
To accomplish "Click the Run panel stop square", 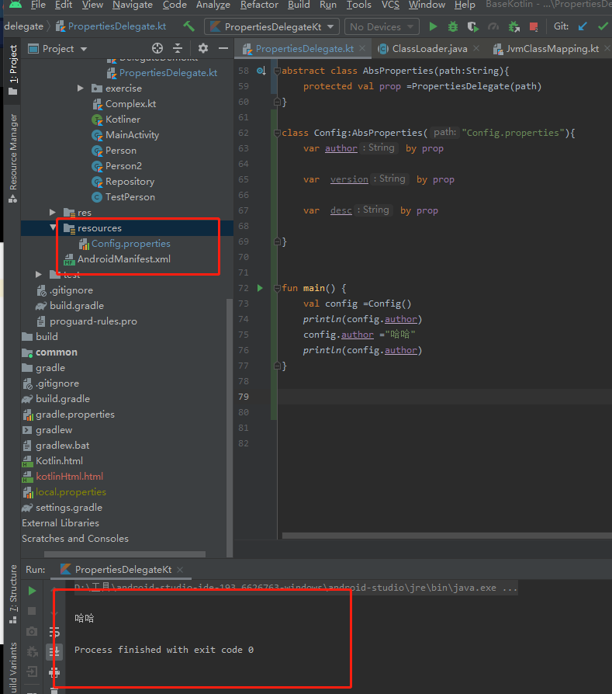I will (x=32, y=611).
